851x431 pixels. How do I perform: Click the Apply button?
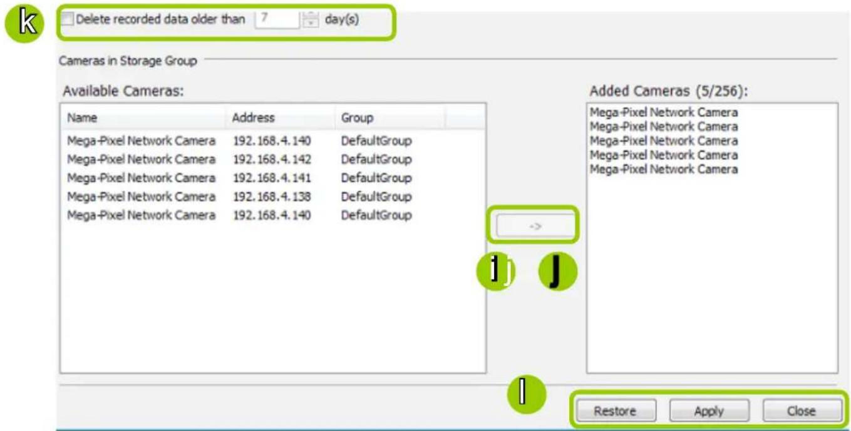pos(708,411)
